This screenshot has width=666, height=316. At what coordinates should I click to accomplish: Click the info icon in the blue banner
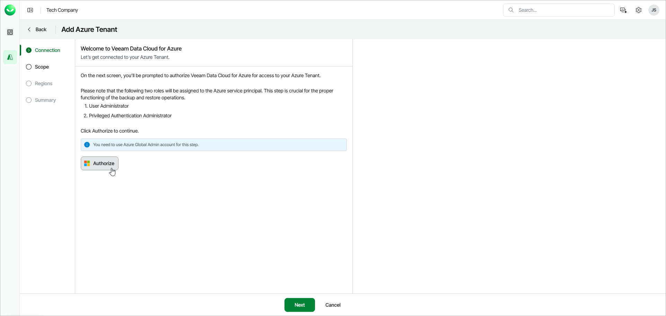(x=87, y=145)
